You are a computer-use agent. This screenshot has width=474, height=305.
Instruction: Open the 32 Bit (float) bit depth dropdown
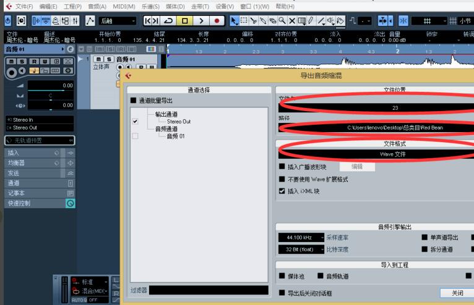pos(301,249)
